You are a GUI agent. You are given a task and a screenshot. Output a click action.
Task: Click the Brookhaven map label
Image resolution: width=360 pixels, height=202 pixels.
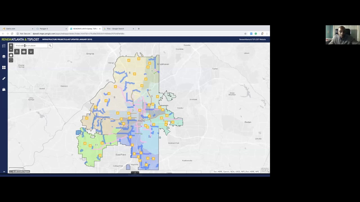click(163, 64)
